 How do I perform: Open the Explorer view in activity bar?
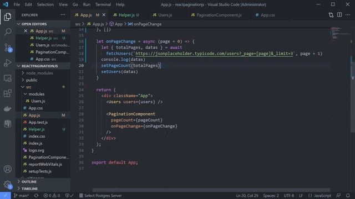[7, 17]
